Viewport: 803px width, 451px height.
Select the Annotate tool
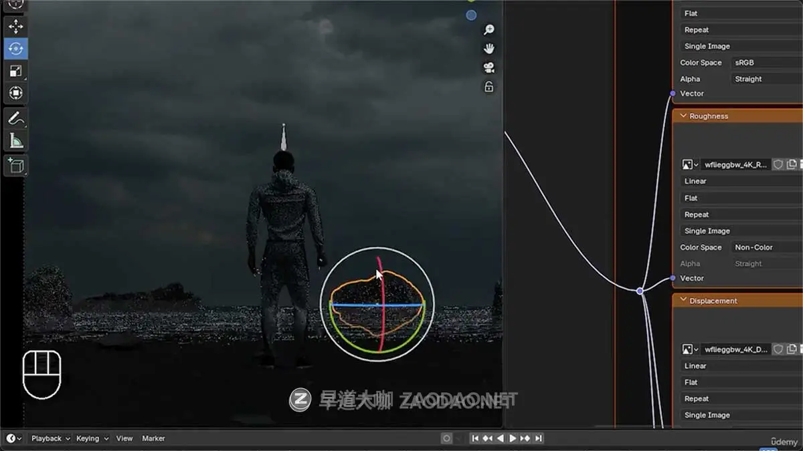15,117
